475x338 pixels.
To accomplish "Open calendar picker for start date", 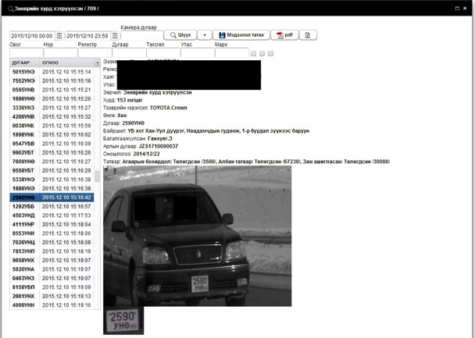I will click(x=59, y=36).
